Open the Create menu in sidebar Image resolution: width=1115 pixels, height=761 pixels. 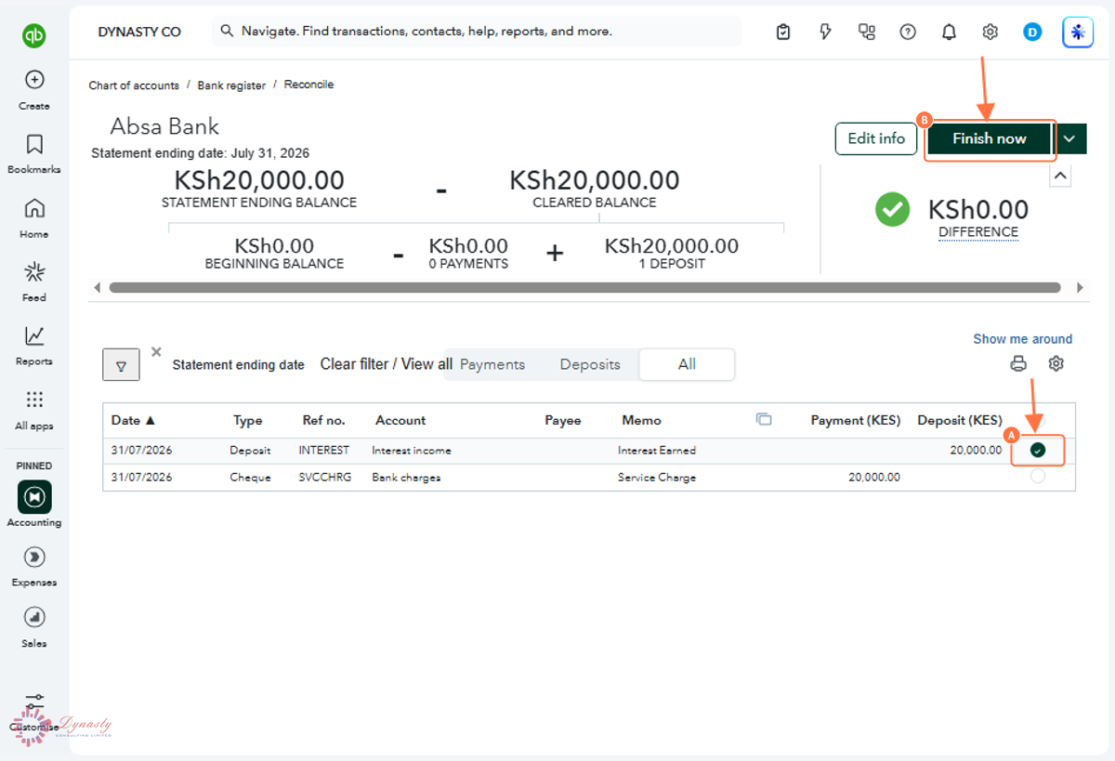34,90
